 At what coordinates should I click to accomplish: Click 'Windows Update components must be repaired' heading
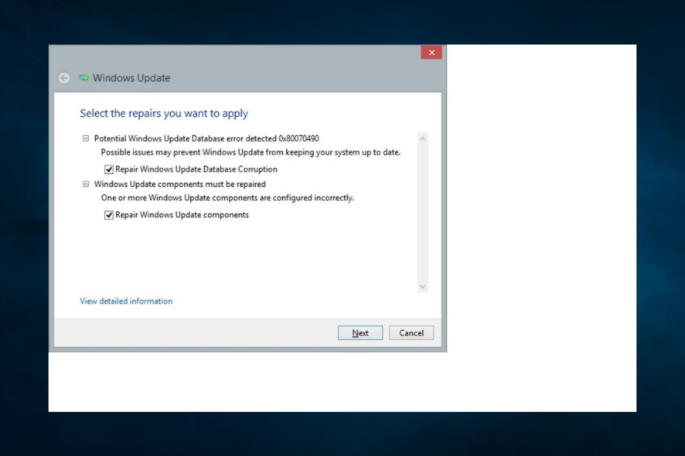click(x=180, y=184)
